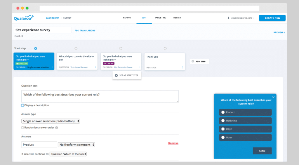The width and height of the screenshot is (299, 165).
Task: Click the play icon in Set as Start Step
Action: 116,75
